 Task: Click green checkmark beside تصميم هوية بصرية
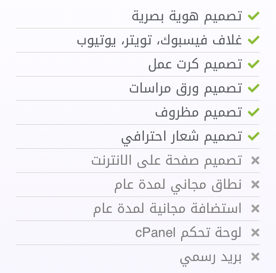[253, 16]
